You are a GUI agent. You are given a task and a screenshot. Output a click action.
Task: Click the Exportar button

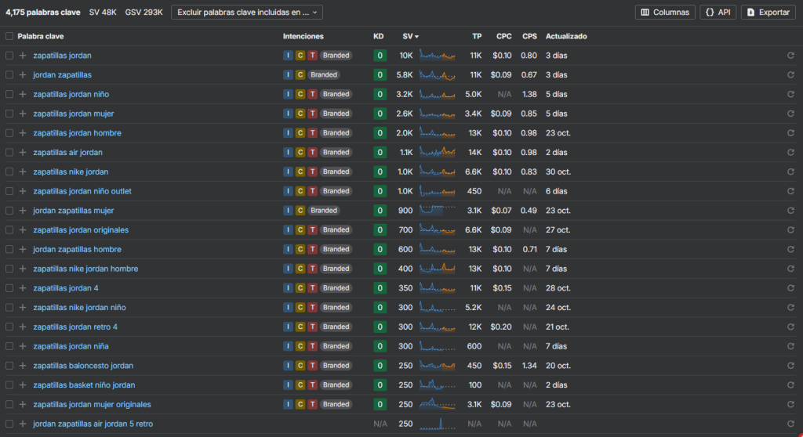coord(768,13)
